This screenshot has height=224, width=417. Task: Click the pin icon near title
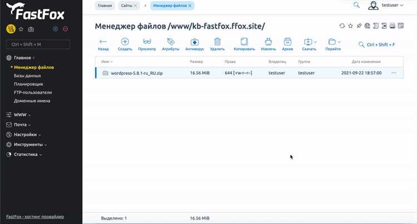tap(359, 26)
